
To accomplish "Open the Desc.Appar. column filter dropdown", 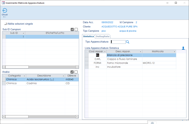I will coord(140,52).
